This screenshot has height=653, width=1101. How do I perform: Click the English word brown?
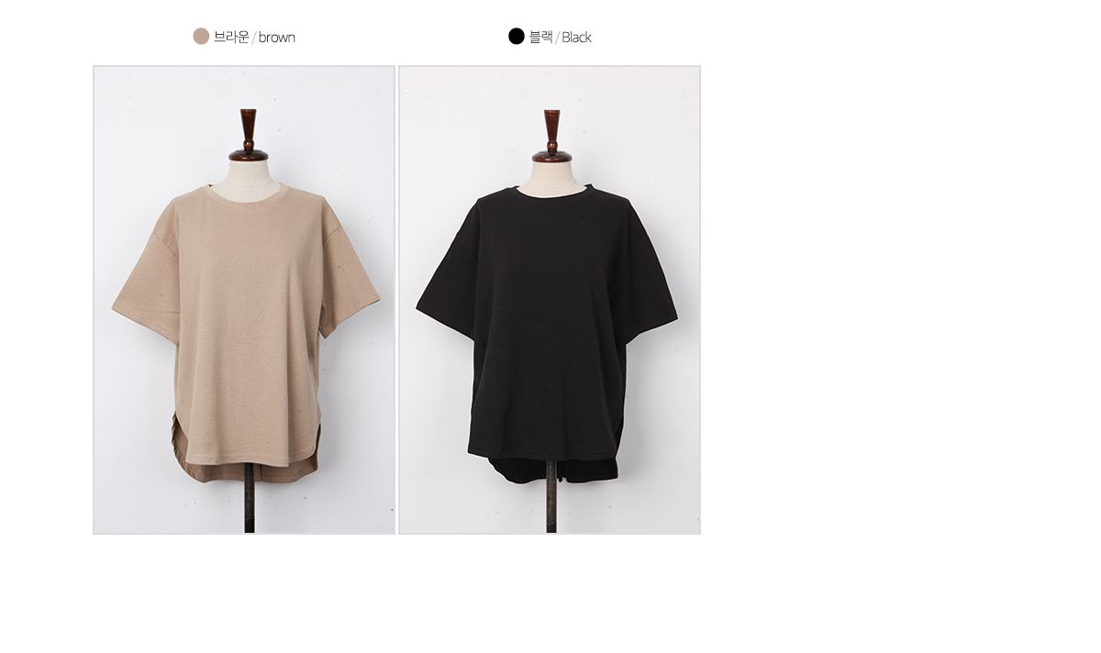tap(277, 38)
